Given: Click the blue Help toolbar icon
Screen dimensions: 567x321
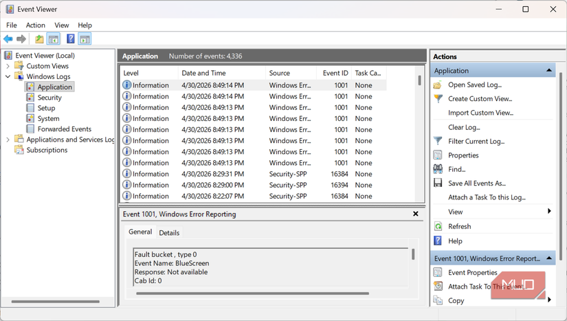Looking at the screenshot, I should pos(71,38).
